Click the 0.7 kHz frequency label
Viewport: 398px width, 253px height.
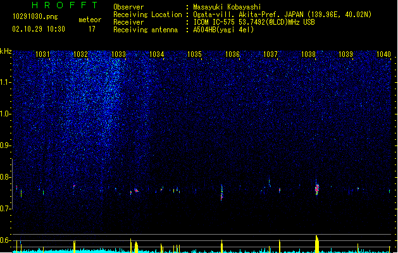point(5,209)
